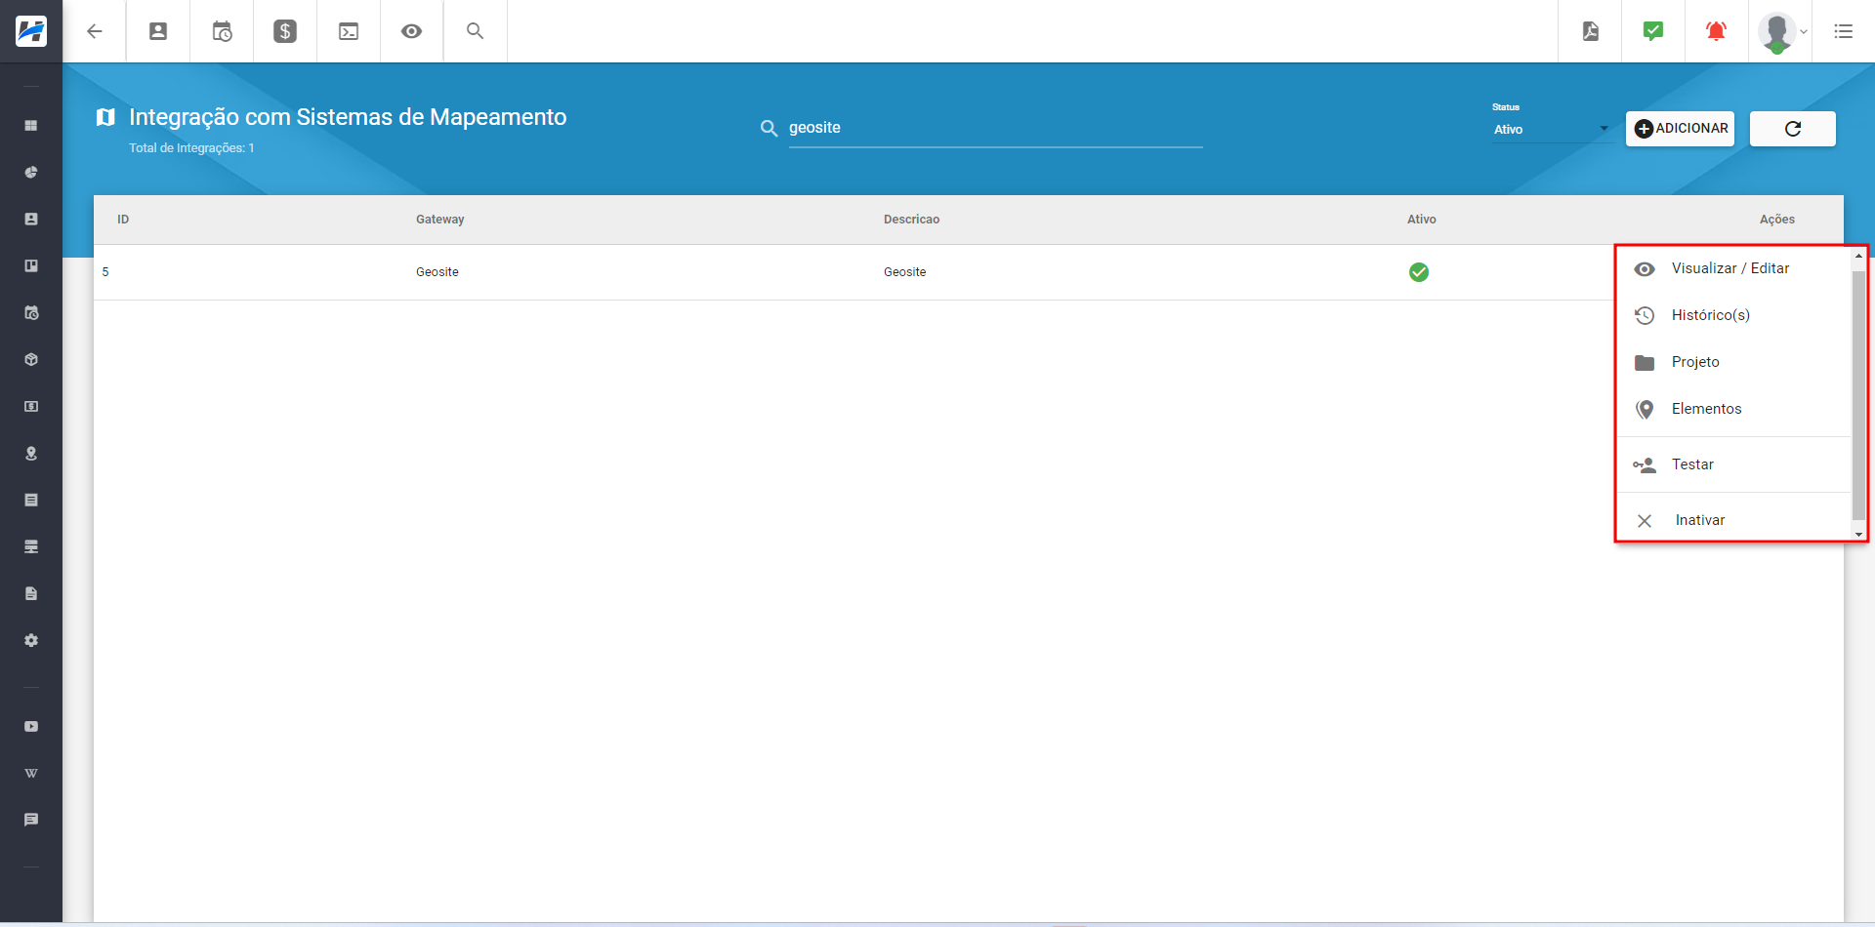Click the magnifier icon in top toolbar
The height and width of the screenshot is (927, 1875).
(476, 31)
